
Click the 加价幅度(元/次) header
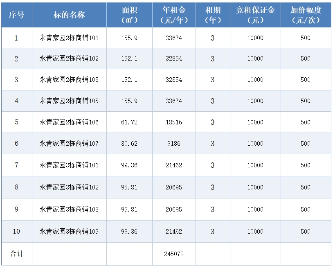[306, 15]
